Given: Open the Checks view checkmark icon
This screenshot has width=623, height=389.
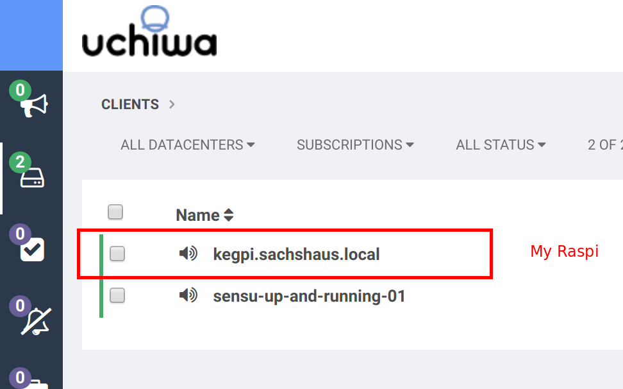Looking at the screenshot, I should [31, 249].
